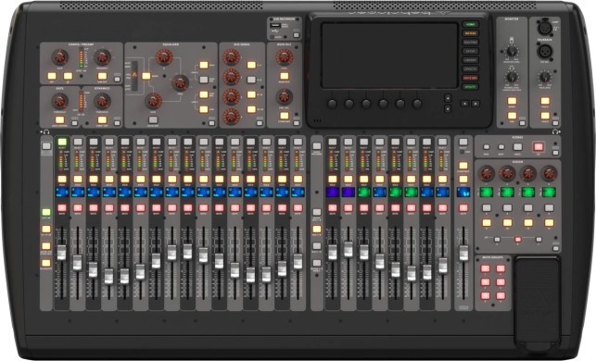Click the purple scribble strip on right bank channel 1
596x361 pixels.
(x=333, y=193)
